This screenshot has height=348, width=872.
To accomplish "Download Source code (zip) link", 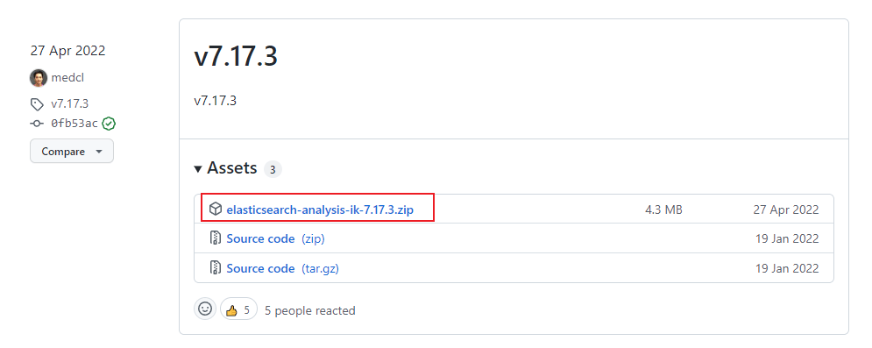I will (x=275, y=239).
